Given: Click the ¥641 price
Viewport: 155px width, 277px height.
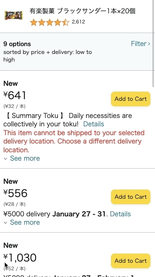Looking at the screenshot, I should pyautogui.click(x=15, y=95).
